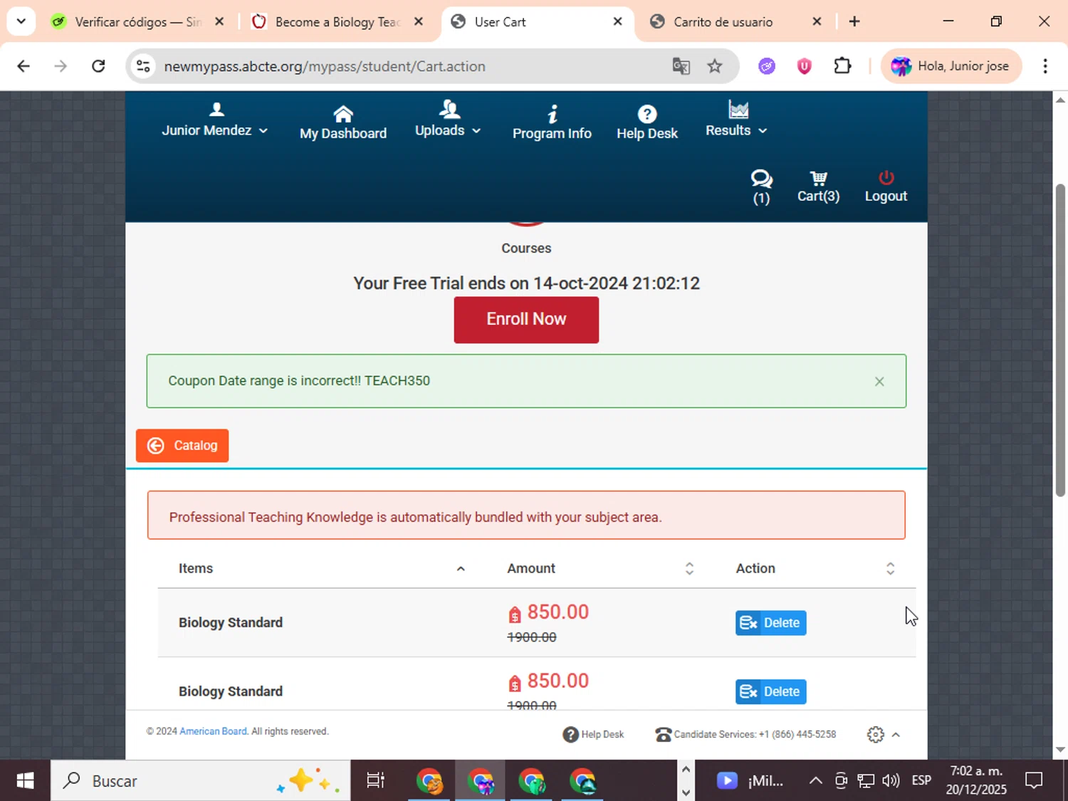Click the Professional Teaching Knowledge bundled notice
The width and height of the screenshot is (1068, 801).
(x=526, y=515)
